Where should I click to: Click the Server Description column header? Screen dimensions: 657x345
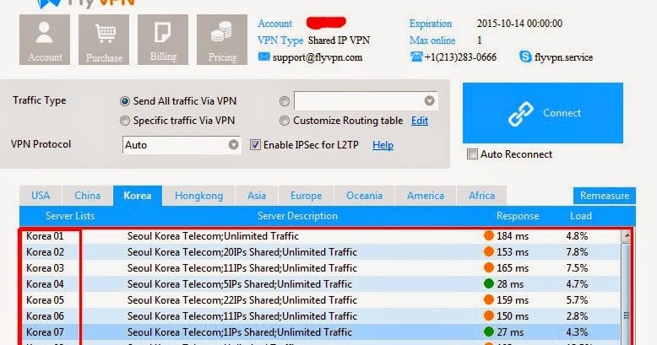point(297,216)
